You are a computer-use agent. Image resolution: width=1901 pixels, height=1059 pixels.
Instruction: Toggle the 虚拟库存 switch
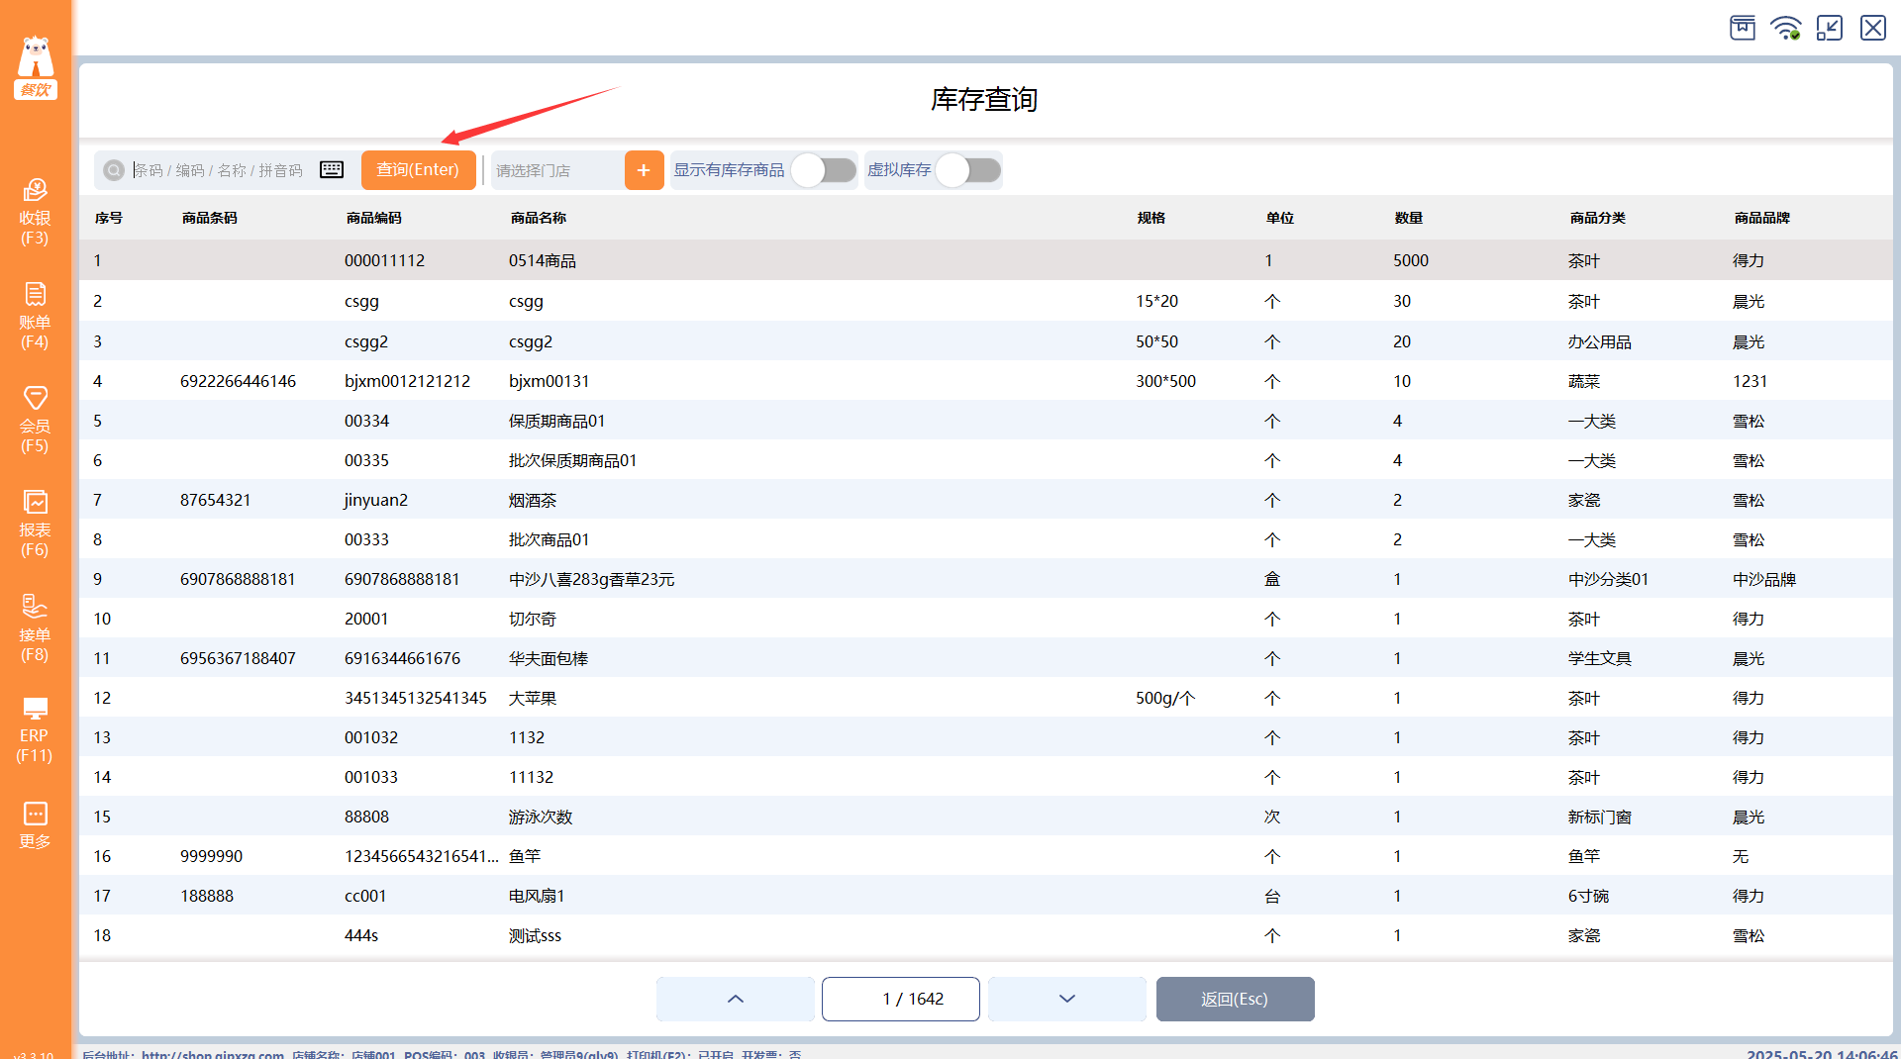[x=968, y=170]
